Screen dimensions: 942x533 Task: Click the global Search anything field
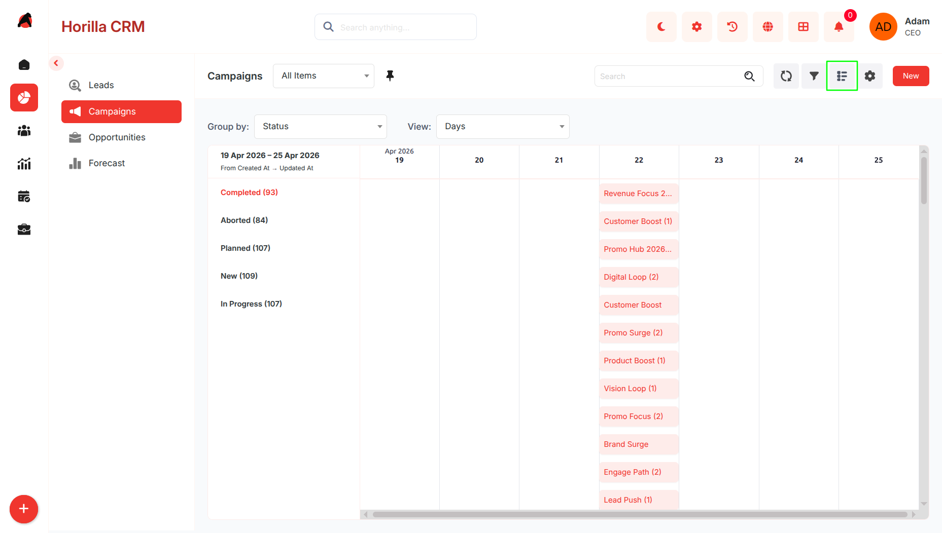[396, 27]
